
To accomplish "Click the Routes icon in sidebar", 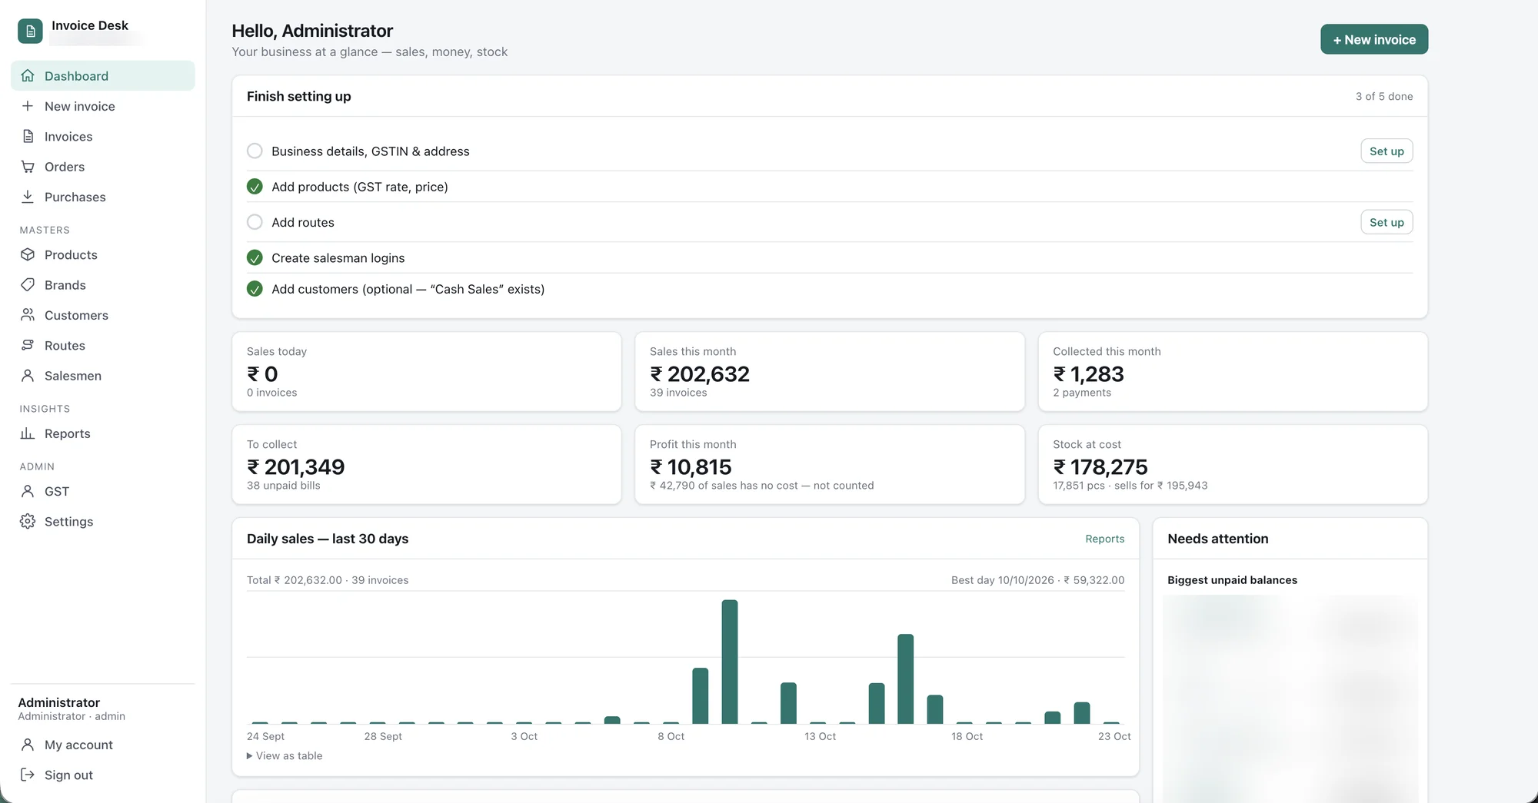I will click(x=28, y=345).
